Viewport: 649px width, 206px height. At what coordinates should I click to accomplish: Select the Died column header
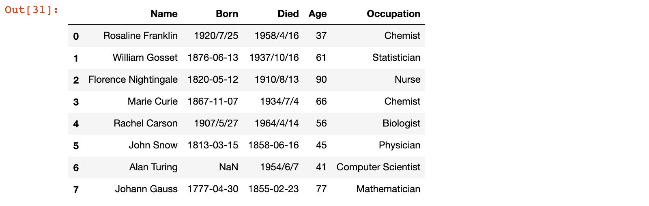[288, 14]
